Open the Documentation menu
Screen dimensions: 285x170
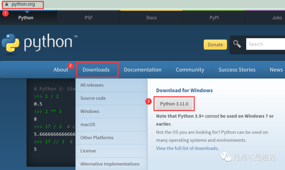coord(143,70)
